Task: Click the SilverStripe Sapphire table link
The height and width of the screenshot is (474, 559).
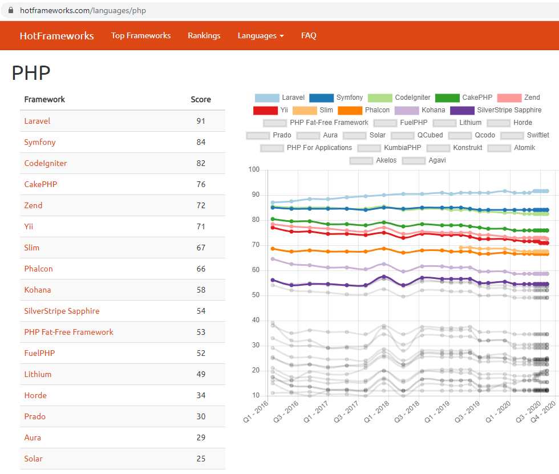Action: point(62,311)
